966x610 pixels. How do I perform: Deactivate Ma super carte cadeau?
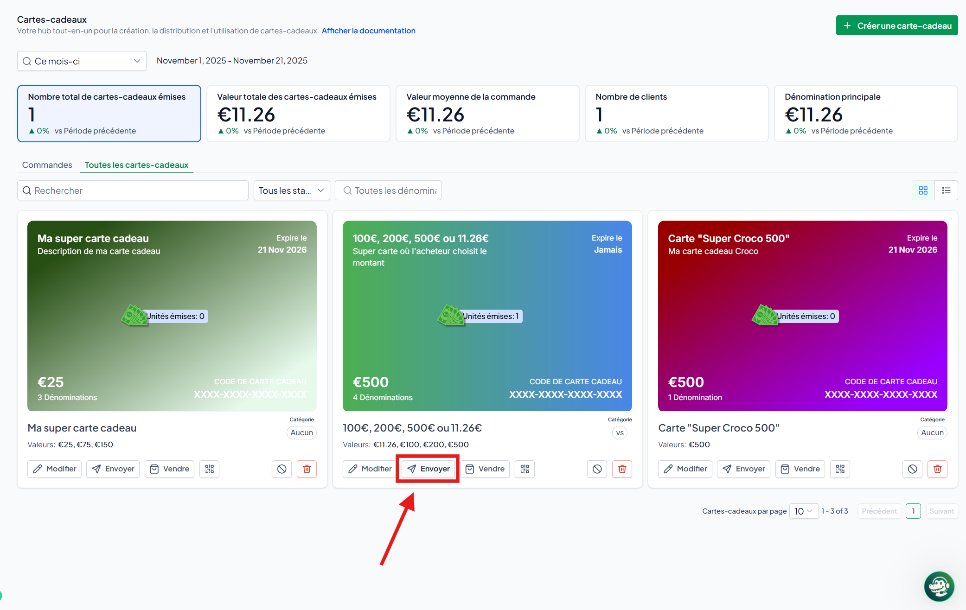point(281,469)
